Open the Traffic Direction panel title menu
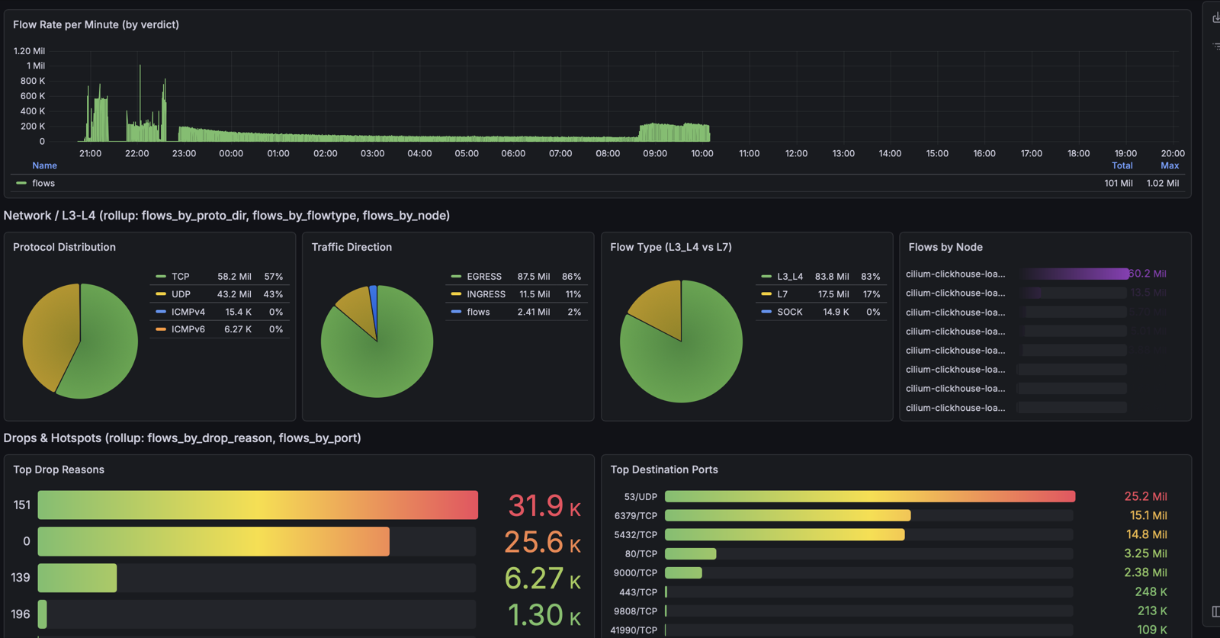1220x638 pixels. 352,247
